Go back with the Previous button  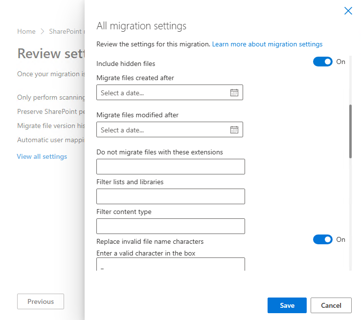(x=41, y=301)
